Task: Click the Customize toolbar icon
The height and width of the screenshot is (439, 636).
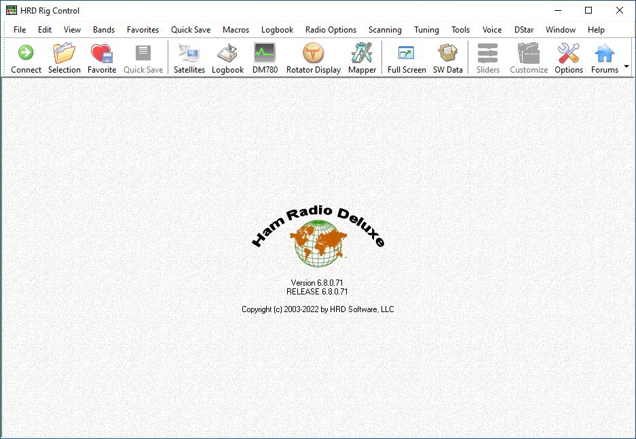Action: click(x=529, y=58)
